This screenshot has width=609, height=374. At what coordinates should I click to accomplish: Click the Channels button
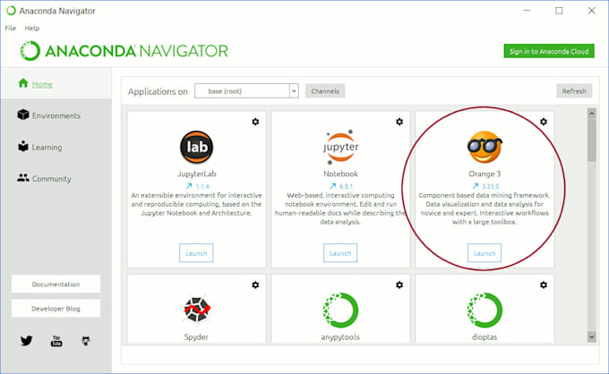click(x=325, y=91)
